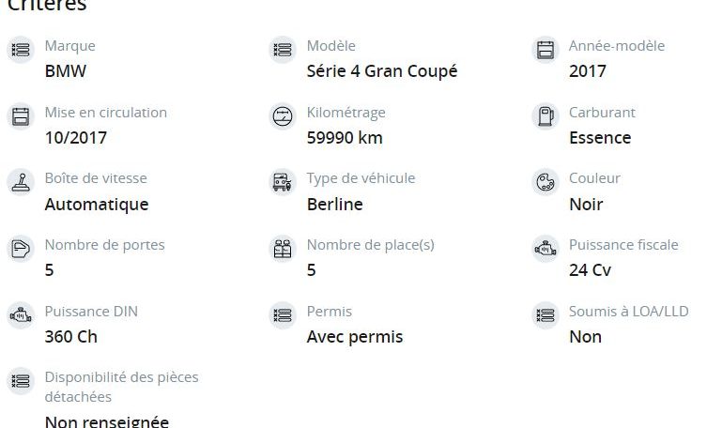Click the calendar icon beside Année-modèle
The image size is (707, 428).
point(546,50)
